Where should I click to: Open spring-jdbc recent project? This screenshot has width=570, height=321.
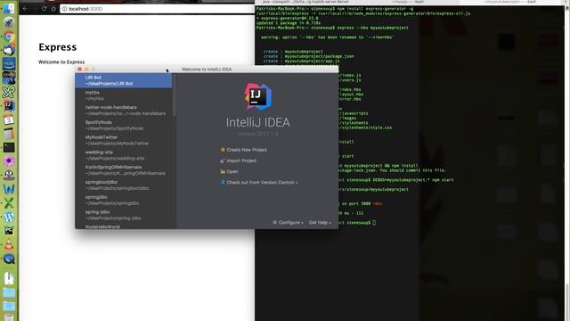pyautogui.click(x=124, y=215)
